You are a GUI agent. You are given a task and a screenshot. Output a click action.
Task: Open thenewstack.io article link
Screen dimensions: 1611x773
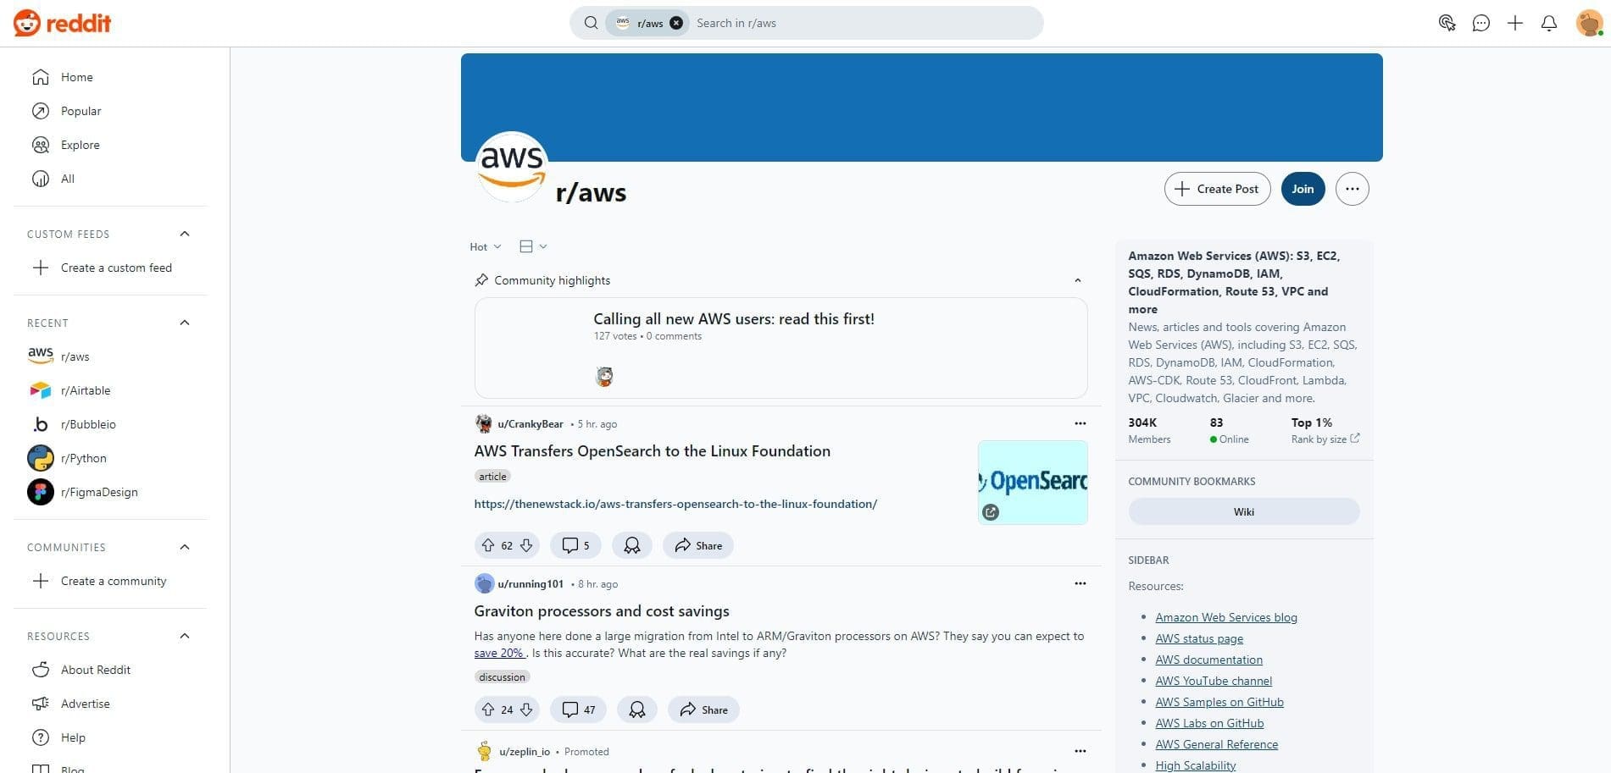point(675,504)
